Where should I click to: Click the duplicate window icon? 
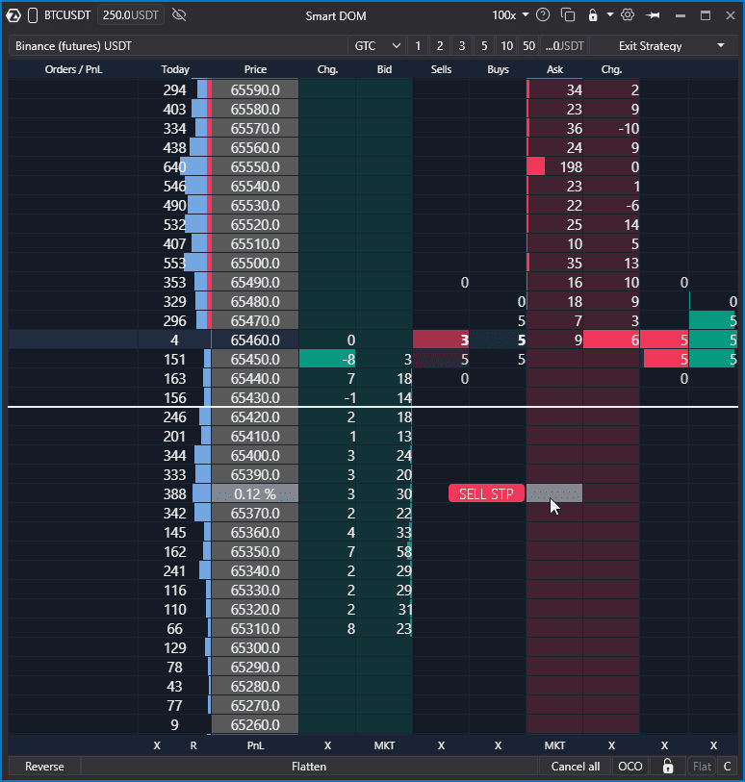coord(568,15)
